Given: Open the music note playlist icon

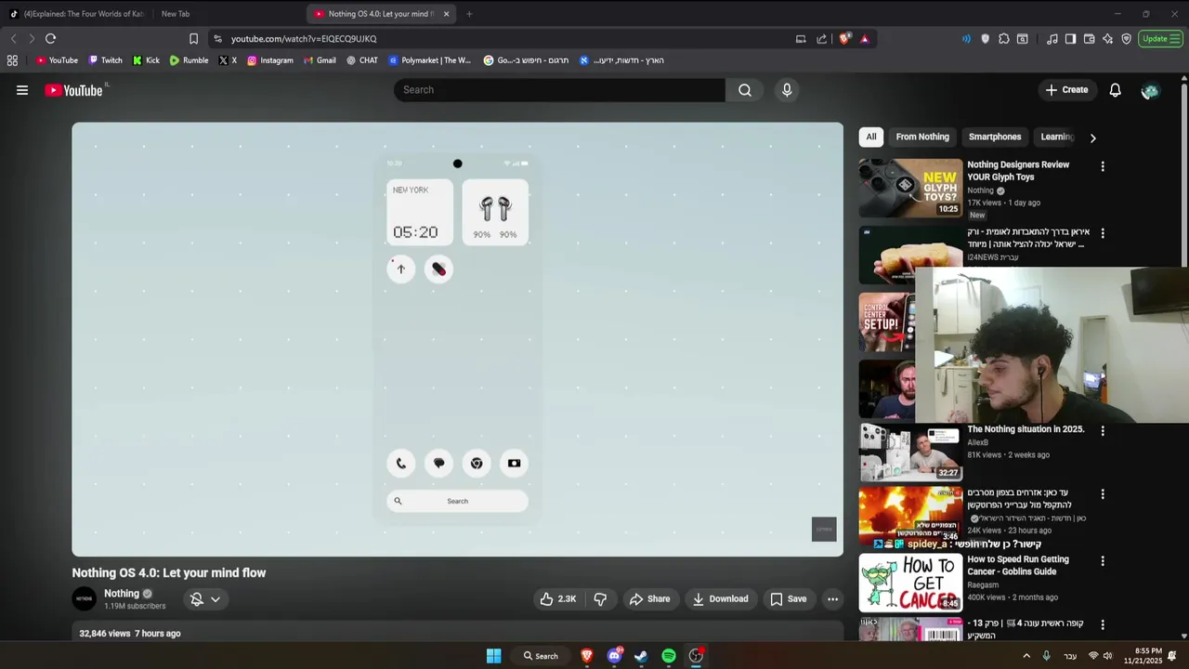Looking at the screenshot, I should pos(1052,39).
